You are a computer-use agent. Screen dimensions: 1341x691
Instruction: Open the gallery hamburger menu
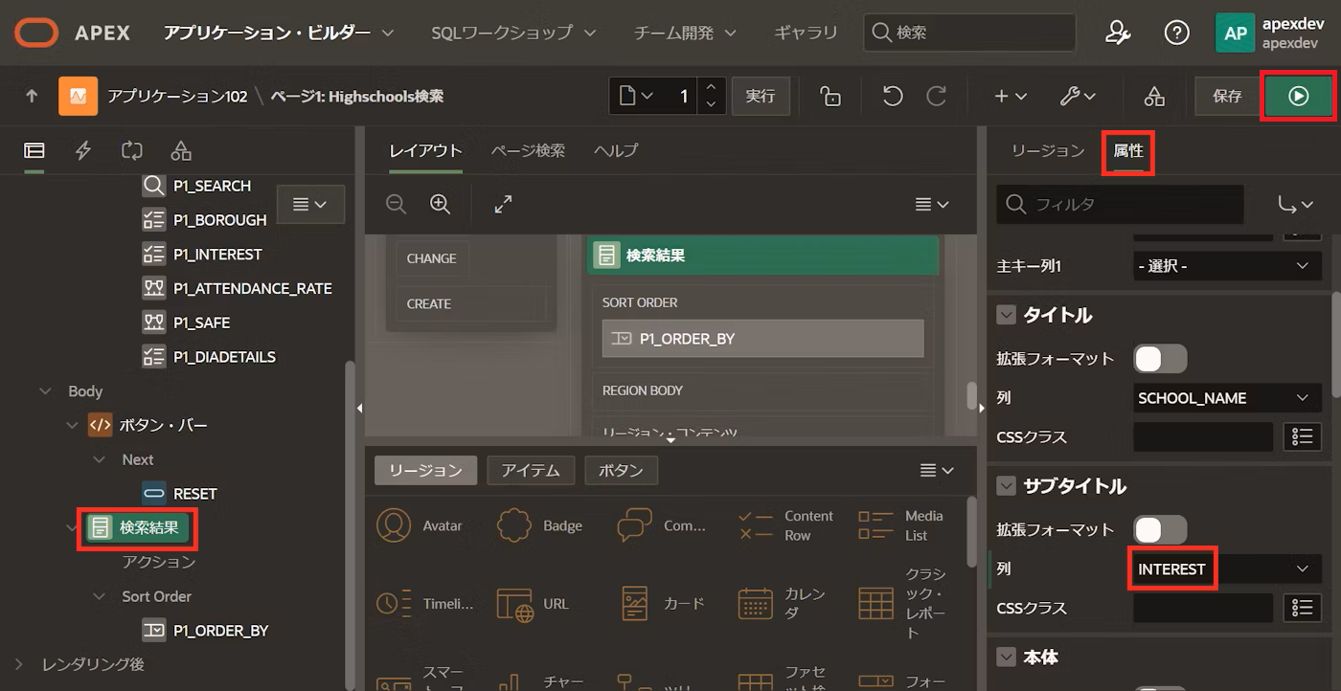point(937,470)
